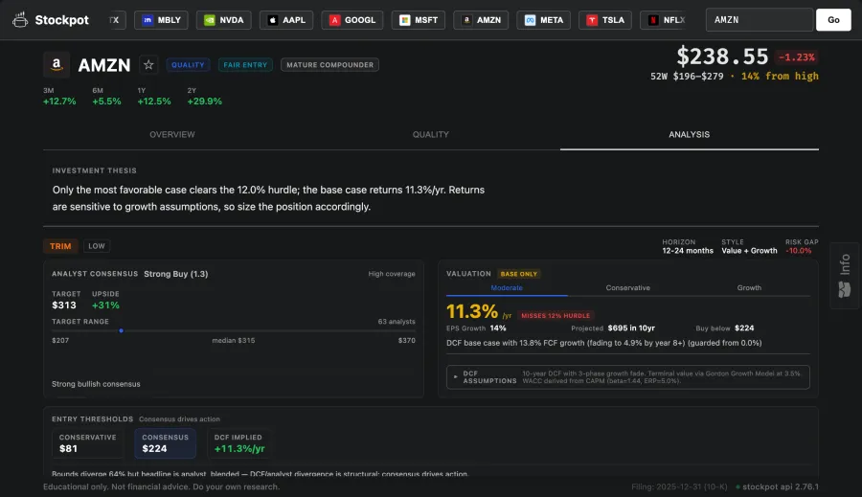The width and height of the screenshot is (862, 497).
Task: Select the CONSENSUS $224 threshold card
Action: (x=165, y=443)
